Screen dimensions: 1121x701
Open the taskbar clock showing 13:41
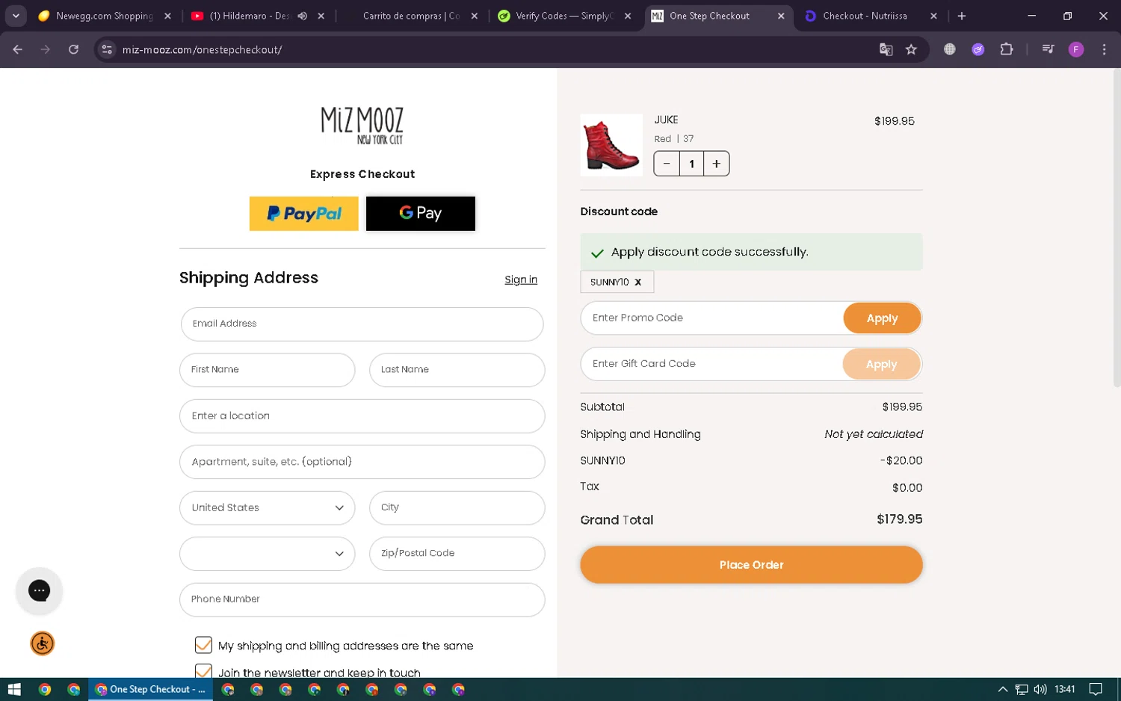click(1064, 689)
